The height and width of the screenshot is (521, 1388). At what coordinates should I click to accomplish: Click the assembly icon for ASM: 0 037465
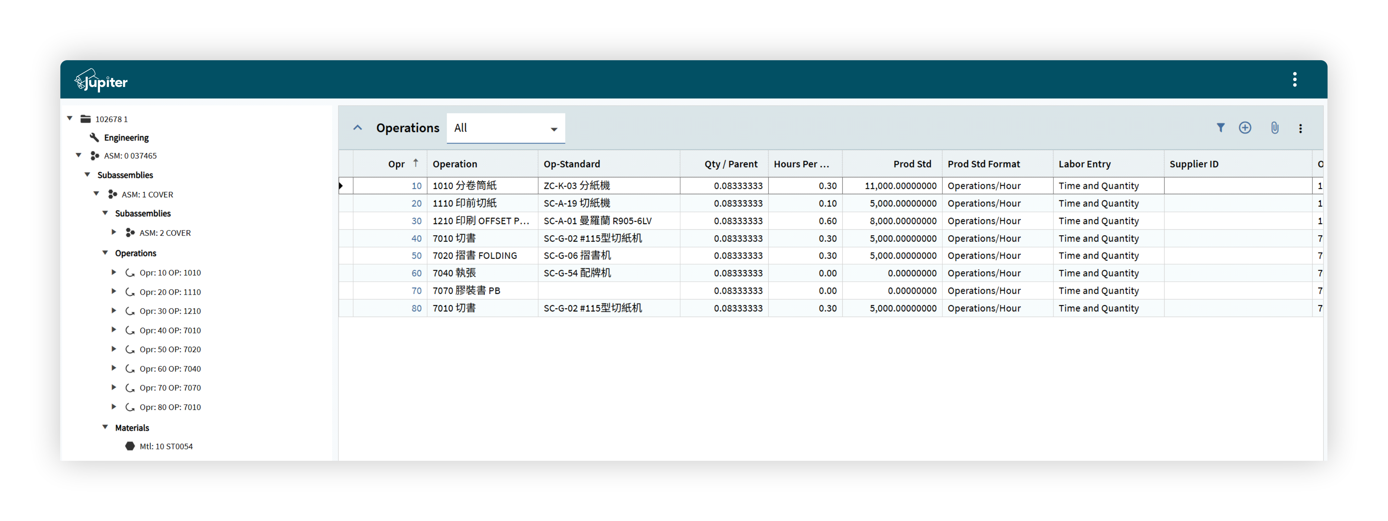tap(94, 156)
